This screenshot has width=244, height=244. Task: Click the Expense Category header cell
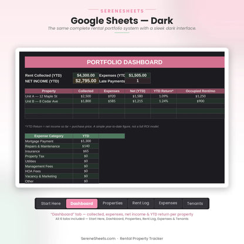tap(49, 136)
